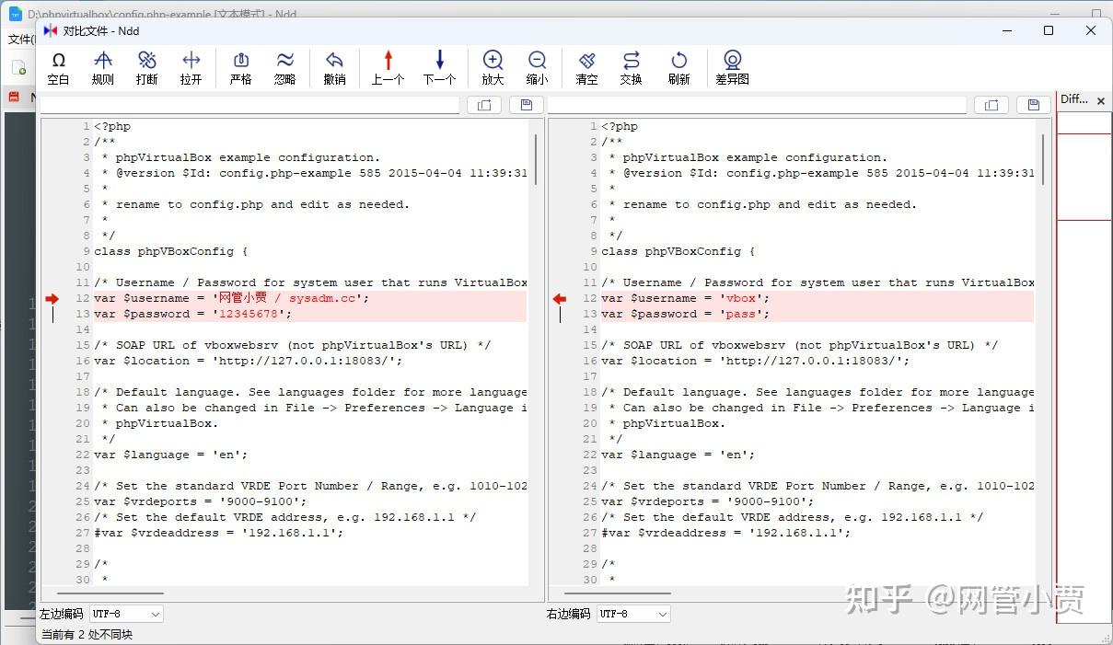The image size is (1113, 645).
Task: Open the 右边编码 right encoding dropdown
Action: [632, 614]
